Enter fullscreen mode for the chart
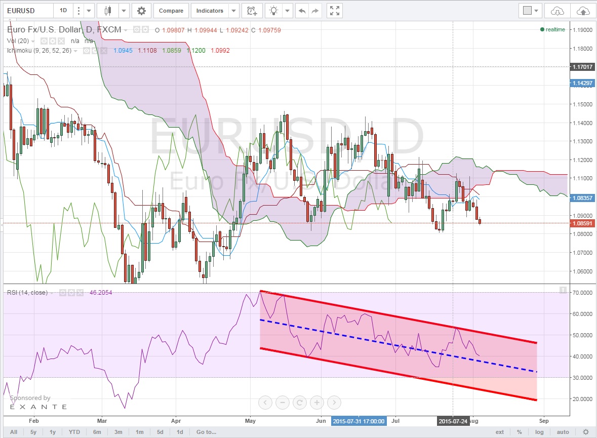This screenshot has width=597, height=438. [334, 11]
